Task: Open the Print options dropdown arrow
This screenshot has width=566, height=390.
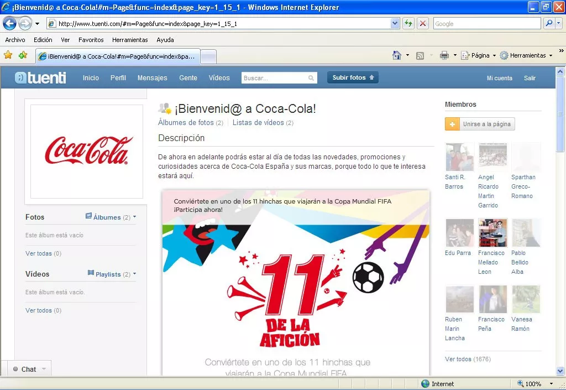Action: tap(455, 55)
